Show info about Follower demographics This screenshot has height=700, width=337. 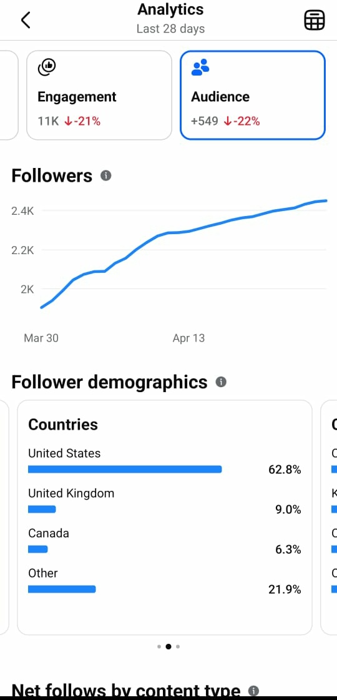(221, 382)
